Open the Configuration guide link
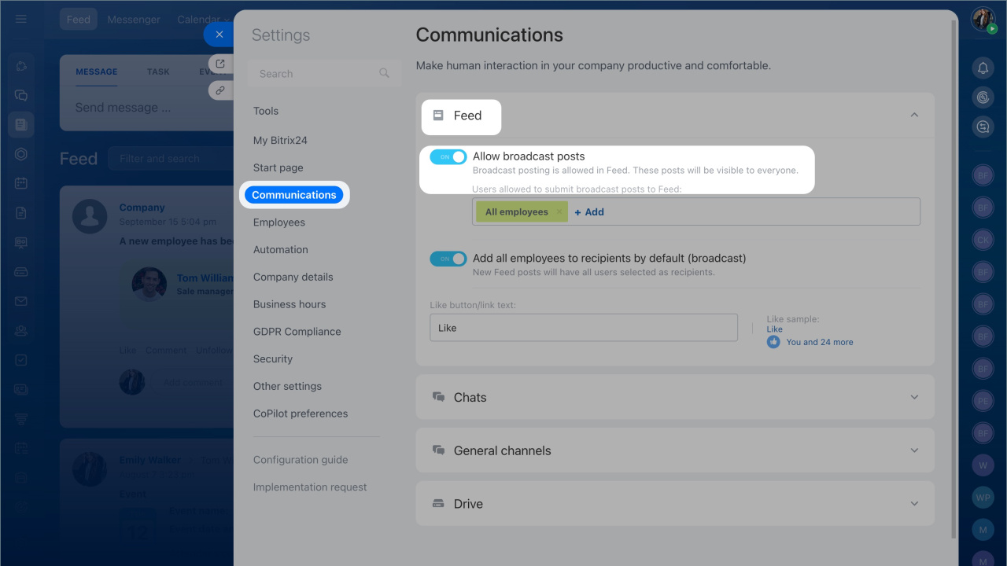The image size is (1007, 566). pos(300,460)
